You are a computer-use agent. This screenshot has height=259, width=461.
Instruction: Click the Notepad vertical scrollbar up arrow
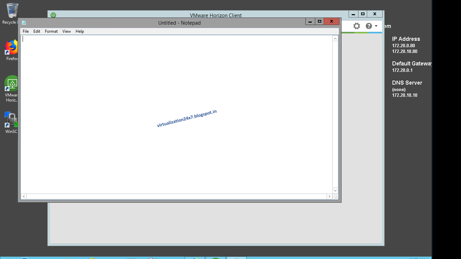tap(335, 38)
